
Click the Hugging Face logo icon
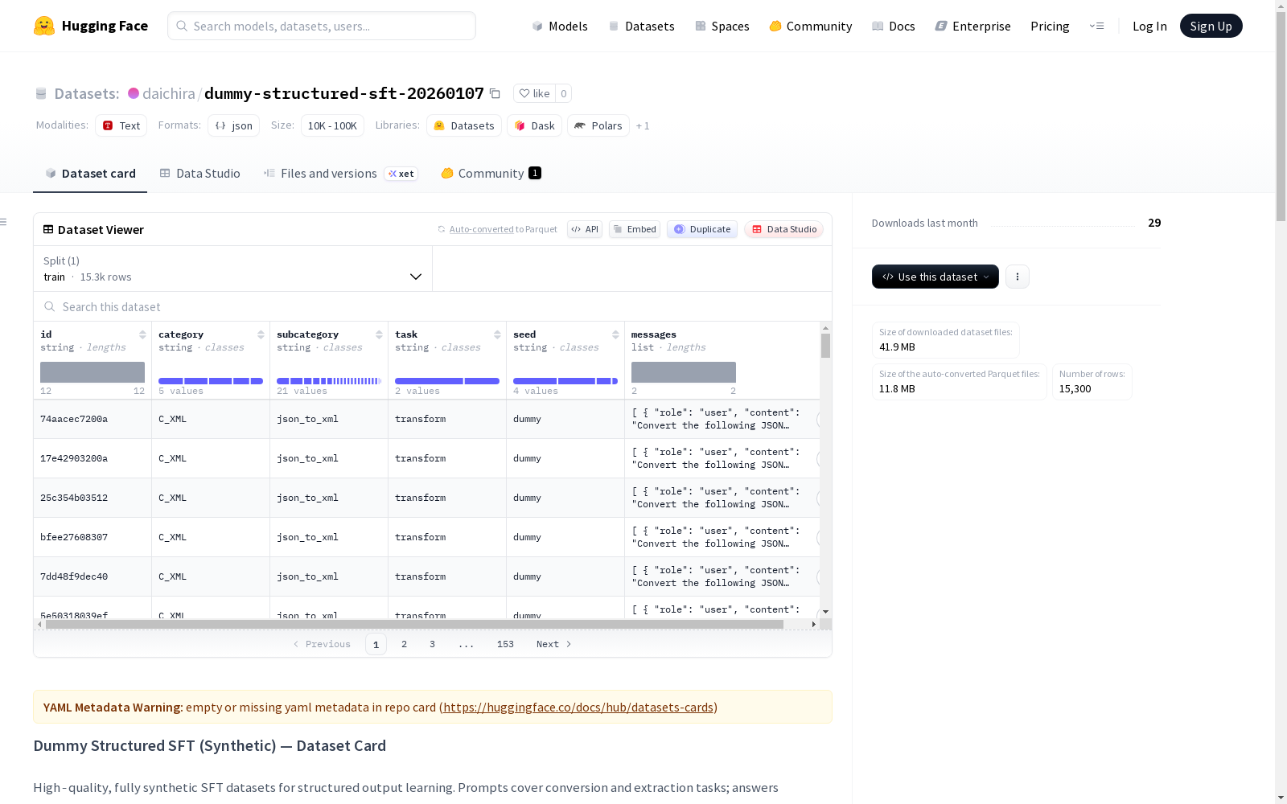[x=44, y=26]
